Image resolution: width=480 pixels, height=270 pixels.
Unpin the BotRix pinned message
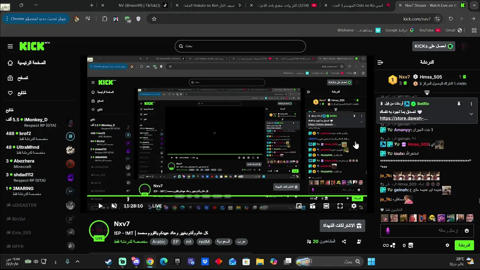pyautogui.click(x=459, y=103)
